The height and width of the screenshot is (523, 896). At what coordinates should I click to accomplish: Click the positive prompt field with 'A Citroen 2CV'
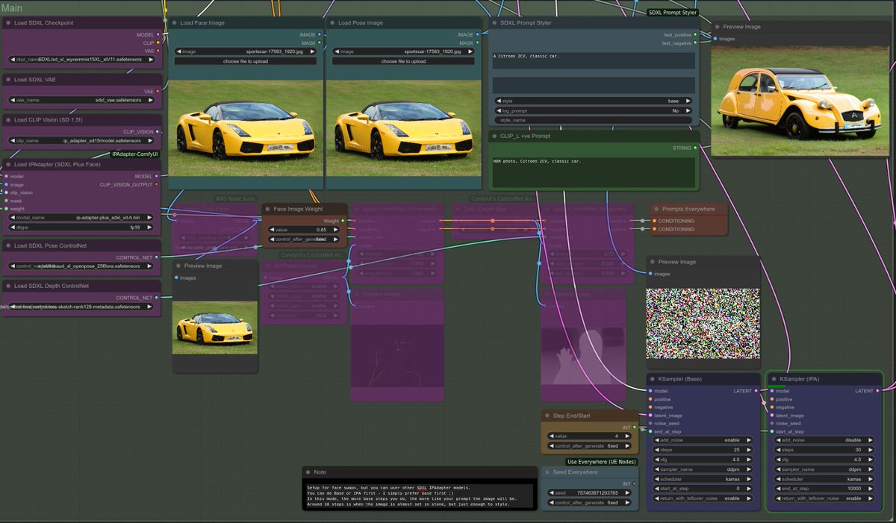pos(593,61)
